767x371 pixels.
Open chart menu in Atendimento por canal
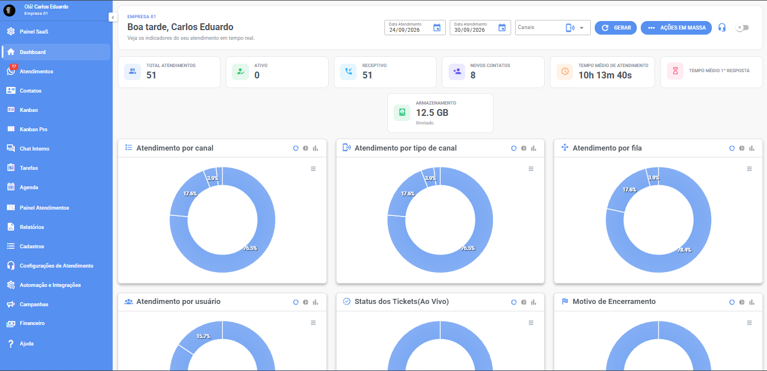(313, 169)
